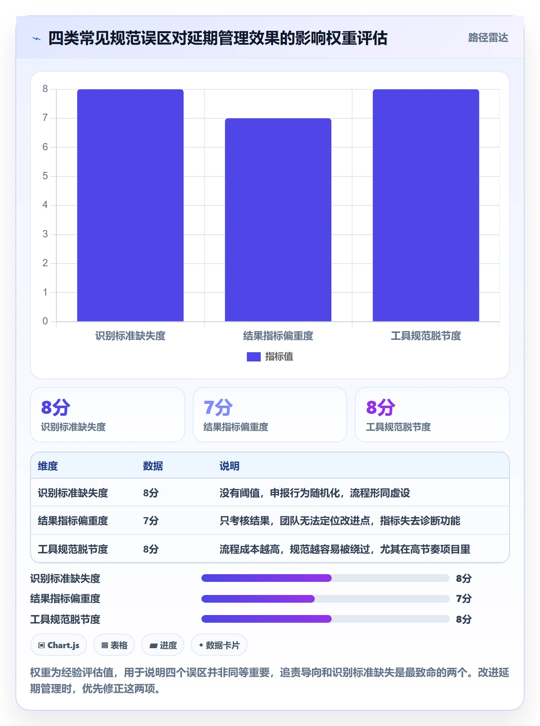This screenshot has width=540, height=726.
Task: Click the 指标值 legend label
Action: click(279, 357)
